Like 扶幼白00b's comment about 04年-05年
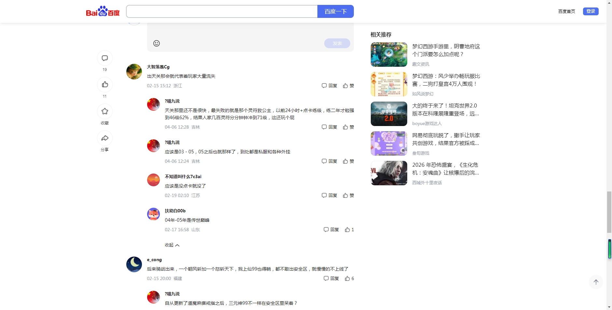This screenshot has height=310, width=612. [x=349, y=230]
